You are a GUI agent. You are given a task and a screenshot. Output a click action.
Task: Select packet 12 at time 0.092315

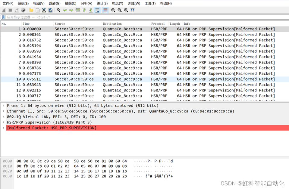click(145, 90)
